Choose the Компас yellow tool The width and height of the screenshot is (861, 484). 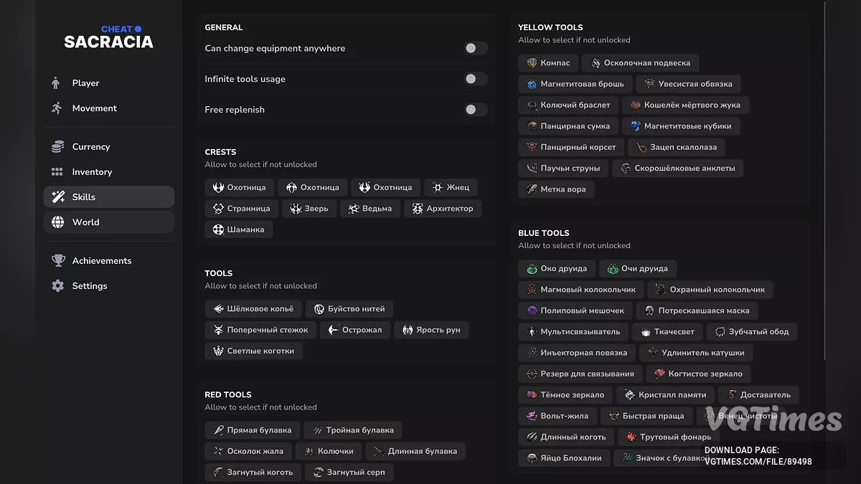(x=548, y=63)
